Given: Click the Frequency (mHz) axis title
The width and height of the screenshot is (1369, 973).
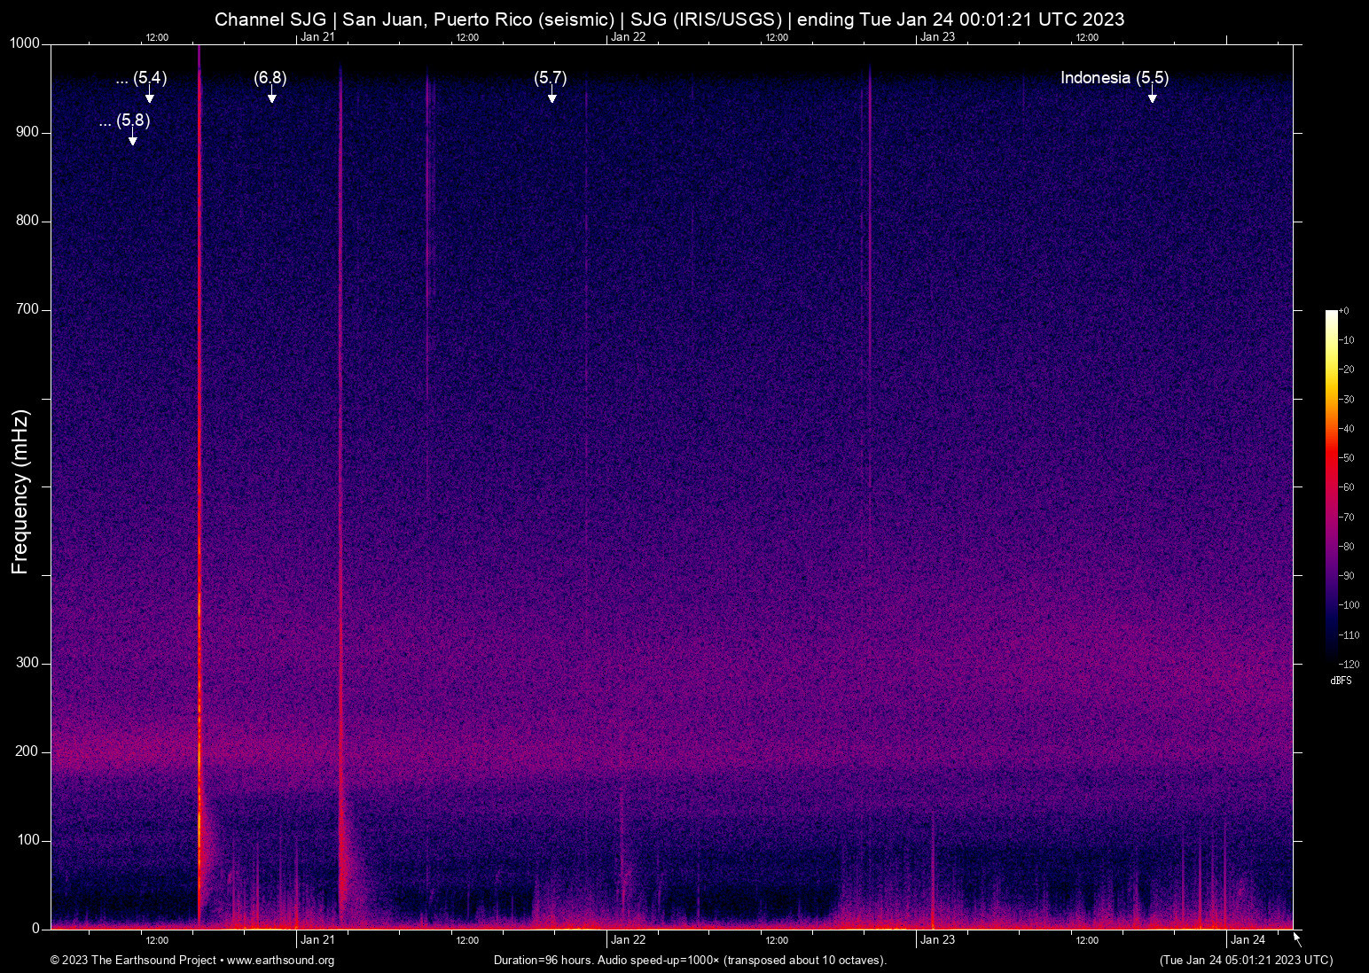Looking at the screenshot, I should point(20,492).
